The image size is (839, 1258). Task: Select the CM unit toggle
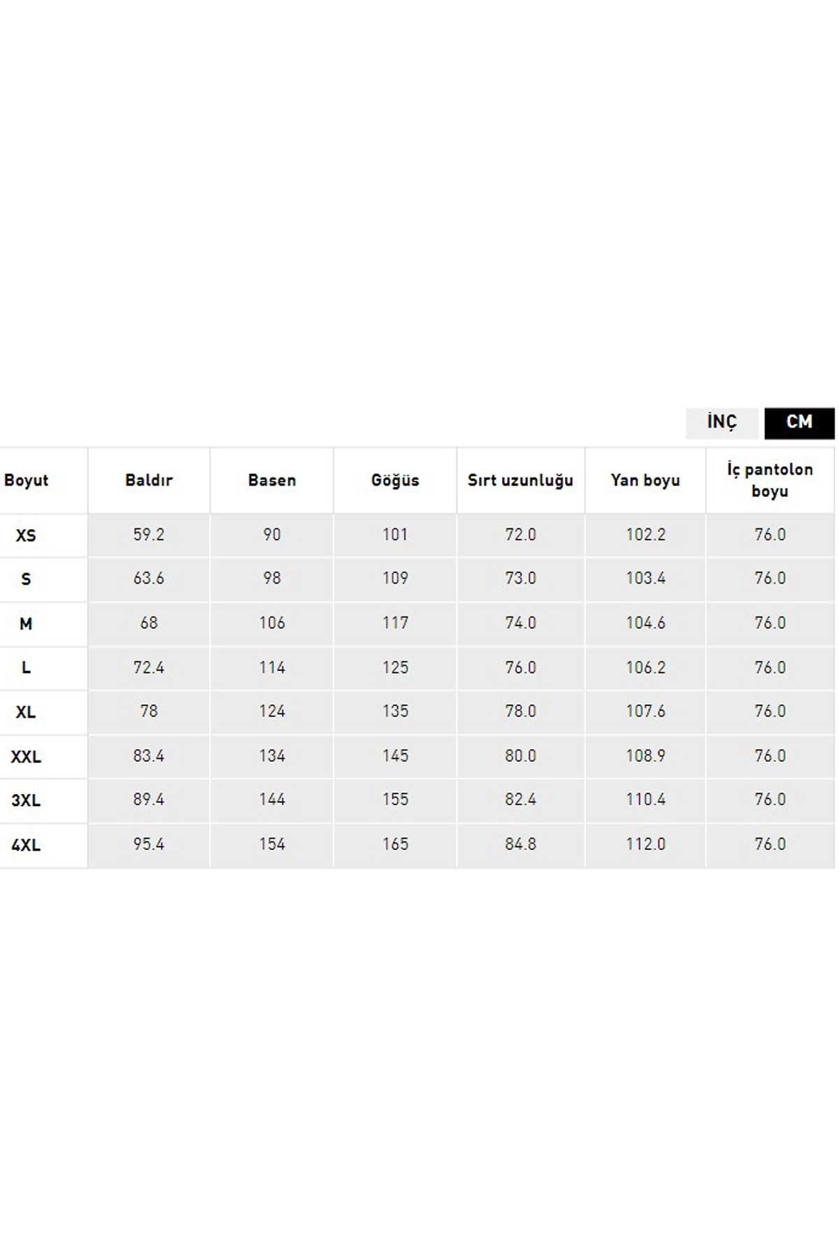point(799,423)
